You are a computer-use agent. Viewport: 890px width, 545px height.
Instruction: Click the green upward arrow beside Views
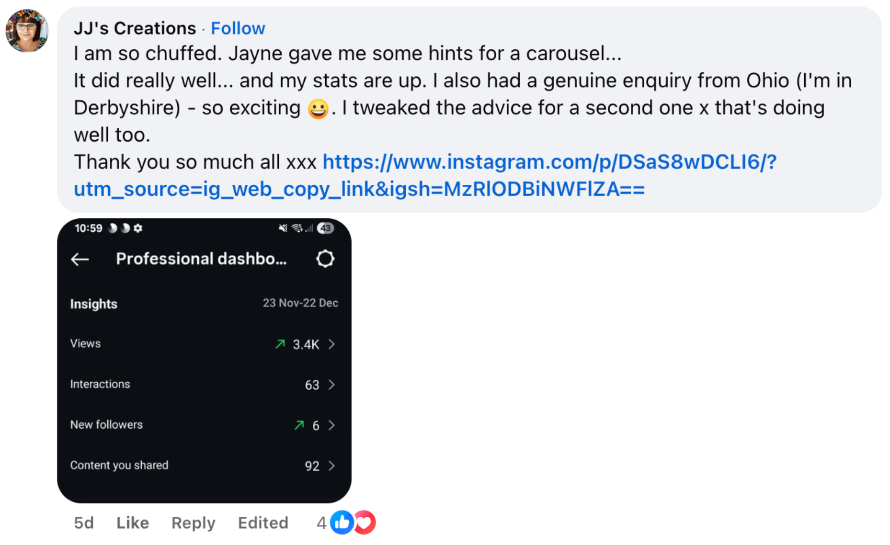(280, 344)
